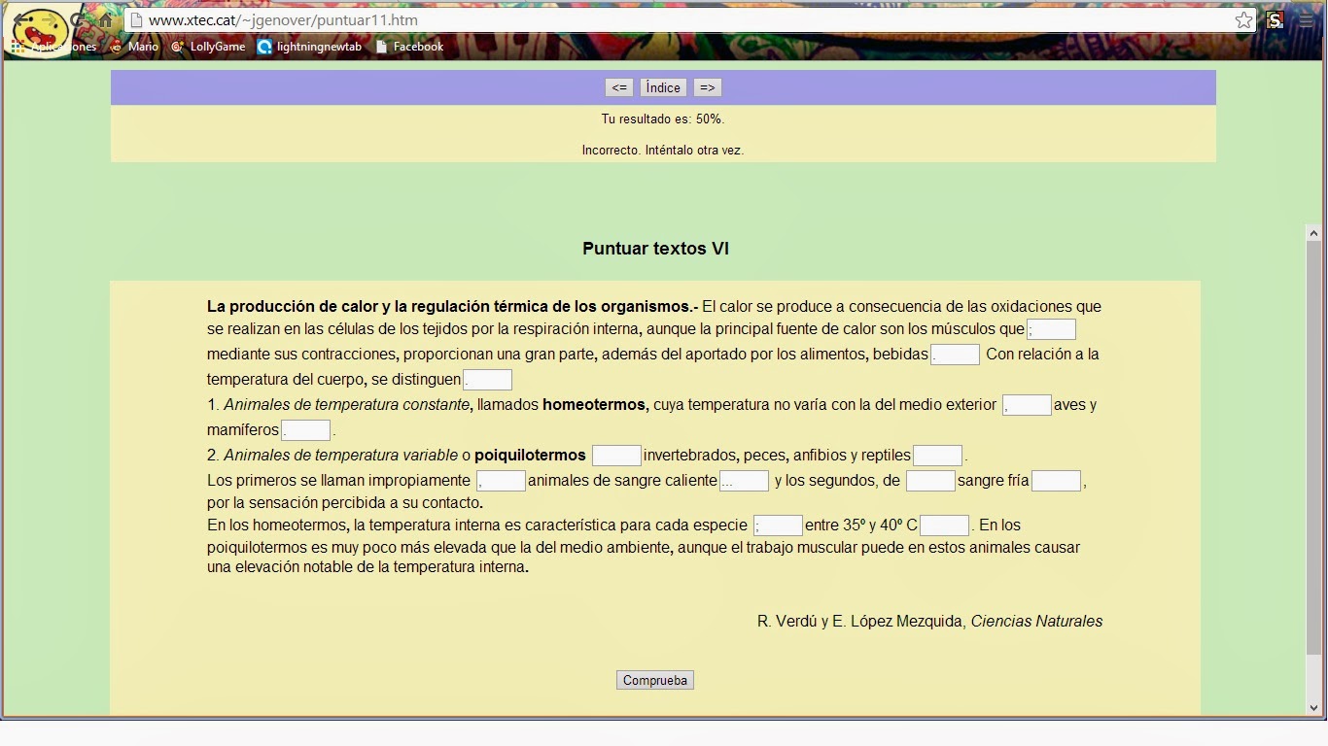The height and width of the screenshot is (746, 1328).
Task: Click the blank after 'llaman impropiamente'
Action: coord(502,481)
